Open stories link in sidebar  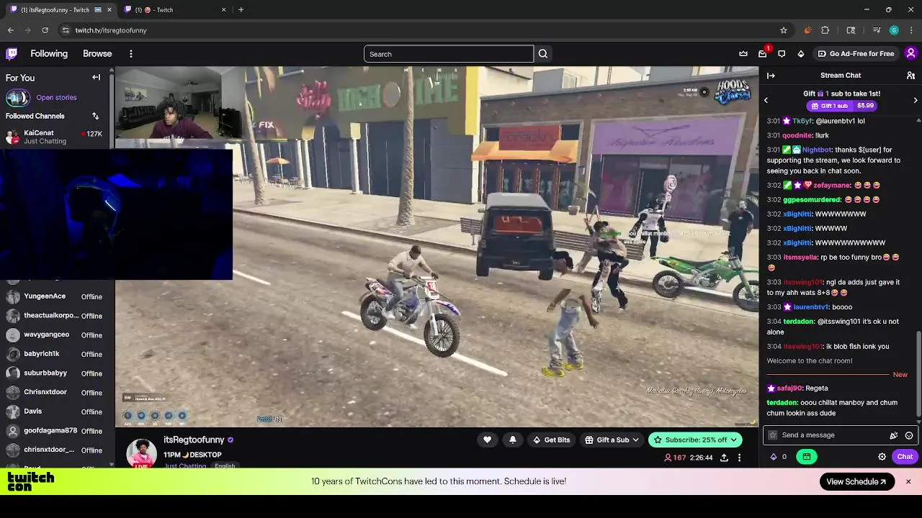[56, 97]
